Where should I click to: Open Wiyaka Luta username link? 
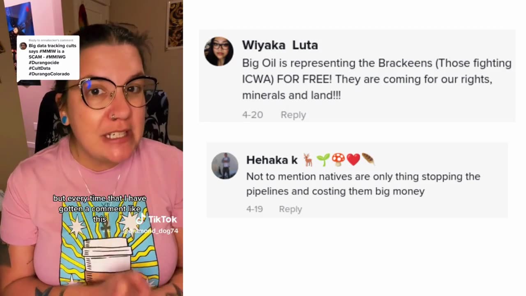coord(280,45)
